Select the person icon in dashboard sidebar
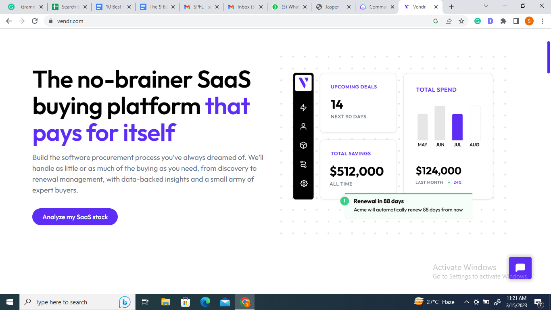The height and width of the screenshot is (310, 551). [x=304, y=126]
